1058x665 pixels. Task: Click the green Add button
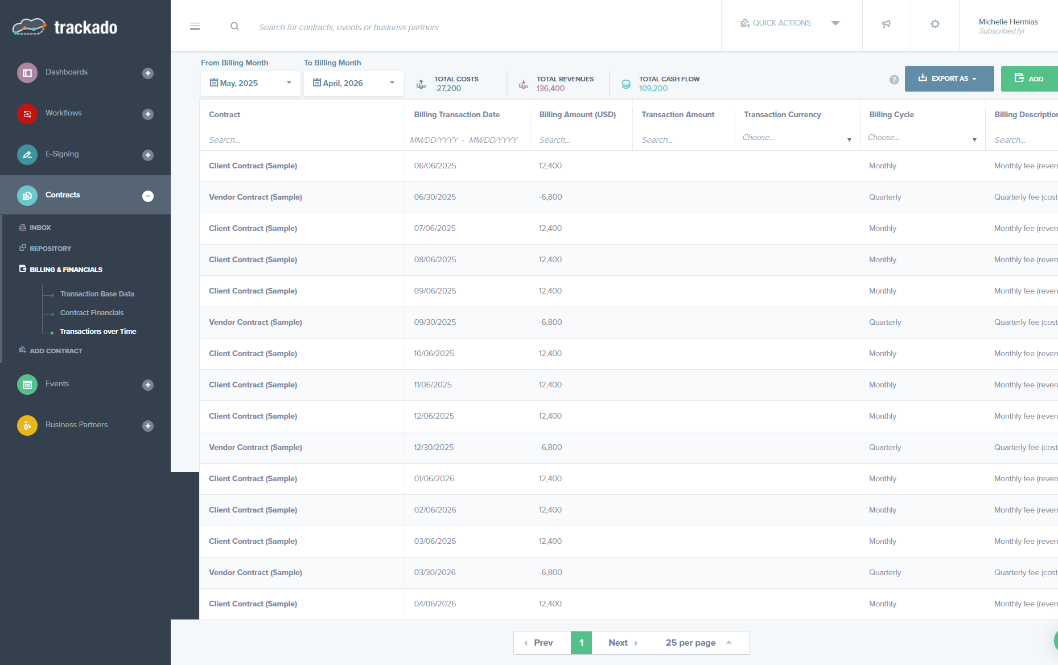pyautogui.click(x=1029, y=79)
